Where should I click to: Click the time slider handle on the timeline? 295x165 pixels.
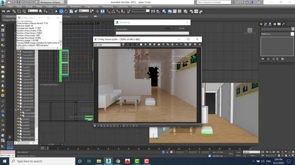[51, 144]
